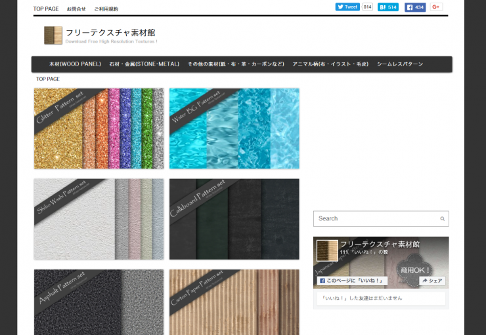Click the Facebook widget page avatar
486x335 pixels.
click(327, 250)
